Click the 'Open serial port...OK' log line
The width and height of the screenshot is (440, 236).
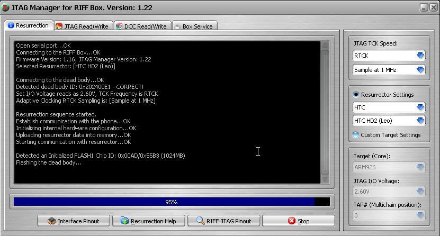tap(43, 46)
